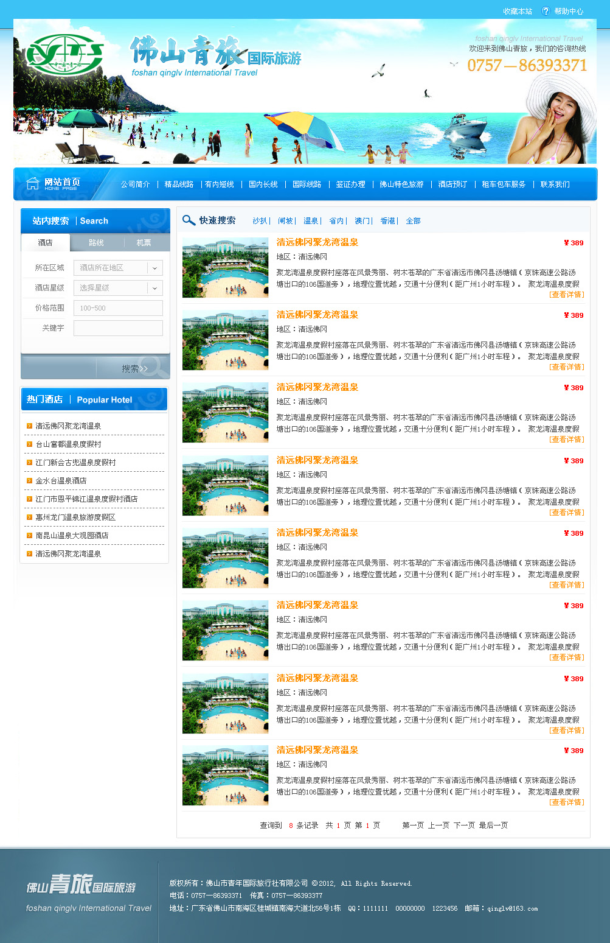Click the 价格范围 price range field

coord(118,308)
